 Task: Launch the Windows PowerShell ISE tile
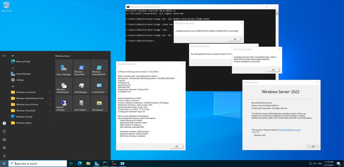(99, 68)
